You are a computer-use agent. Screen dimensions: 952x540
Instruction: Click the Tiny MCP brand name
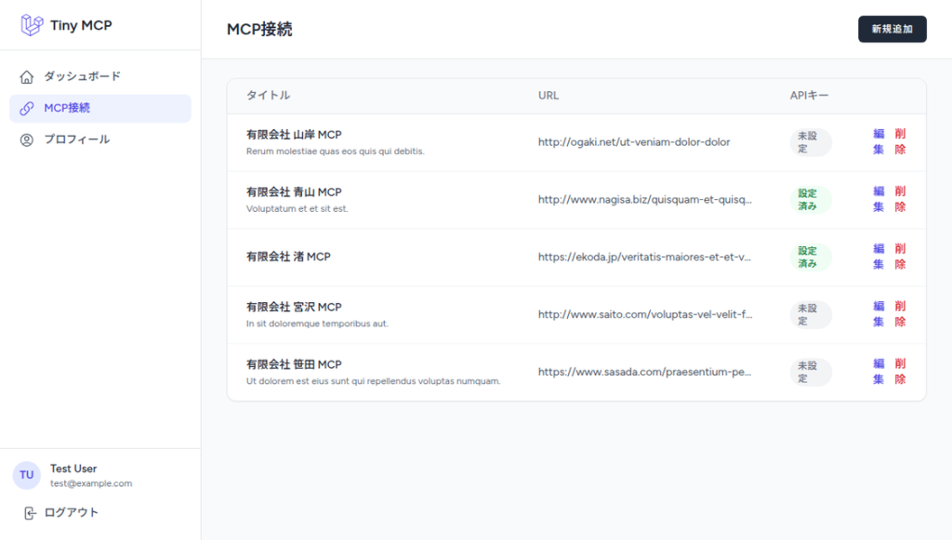[x=81, y=25]
